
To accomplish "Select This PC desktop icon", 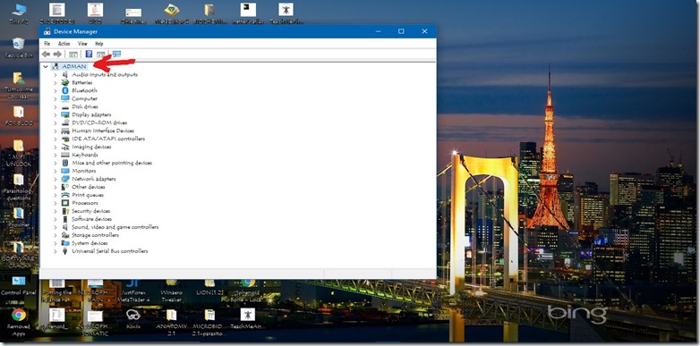I will click(x=18, y=13).
